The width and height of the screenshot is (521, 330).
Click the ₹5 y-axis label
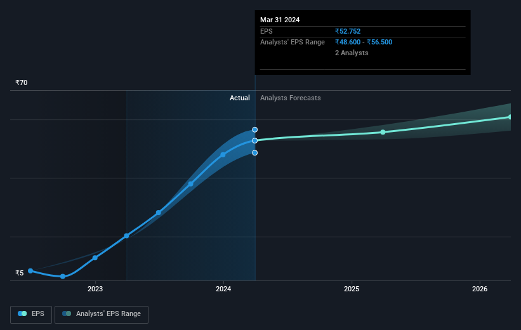[x=20, y=273]
